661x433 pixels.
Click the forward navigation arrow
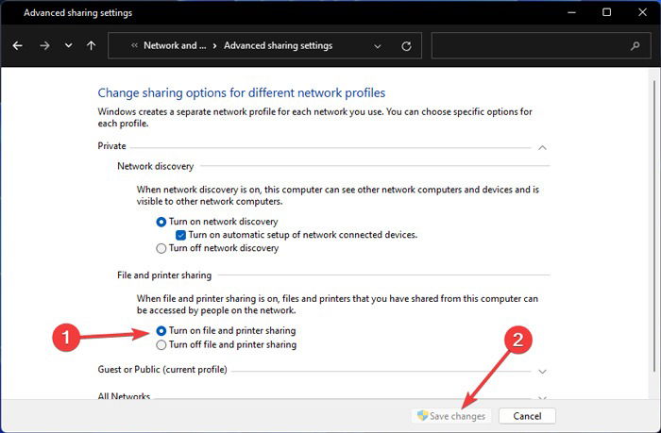tap(44, 45)
